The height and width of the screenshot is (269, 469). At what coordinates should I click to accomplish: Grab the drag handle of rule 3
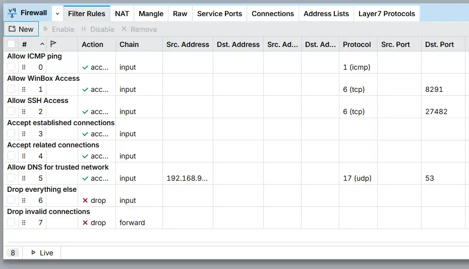click(24, 133)
